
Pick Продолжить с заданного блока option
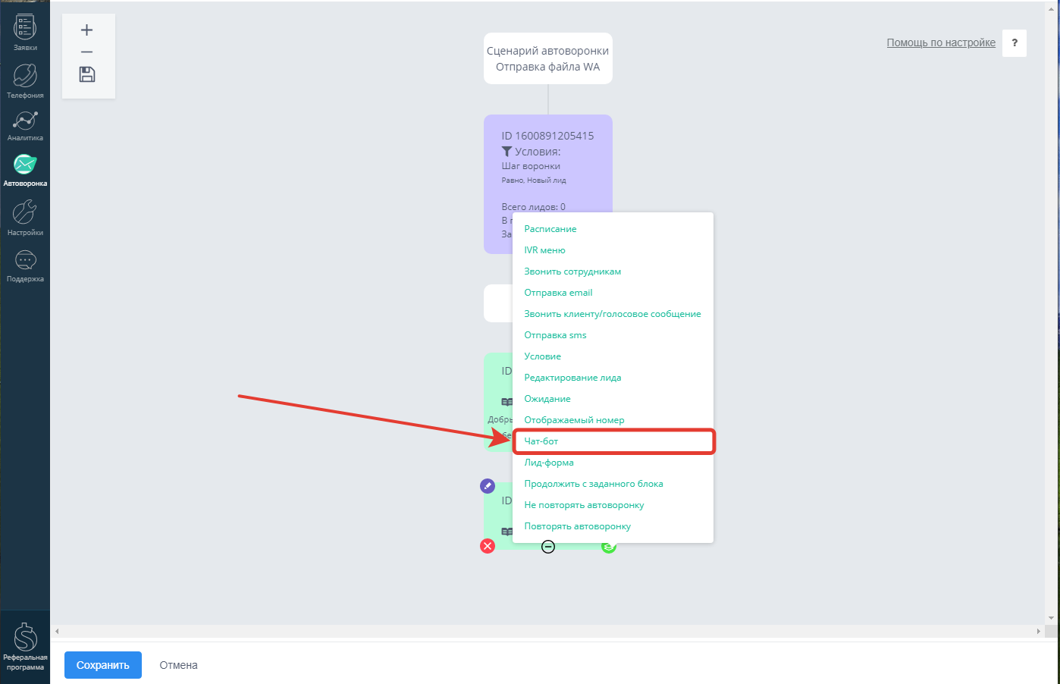594,484
